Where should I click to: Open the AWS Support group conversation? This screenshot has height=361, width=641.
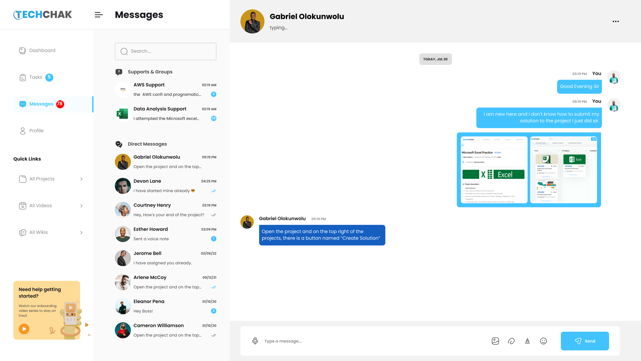(x=165, y=90)
